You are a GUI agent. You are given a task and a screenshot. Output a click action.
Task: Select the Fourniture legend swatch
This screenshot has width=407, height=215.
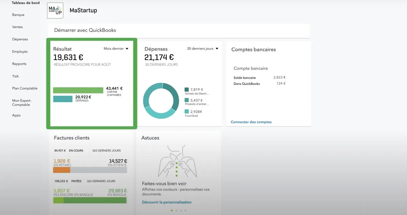(x=187, y=112)
